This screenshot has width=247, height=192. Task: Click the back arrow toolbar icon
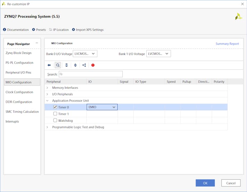(49, 65)
